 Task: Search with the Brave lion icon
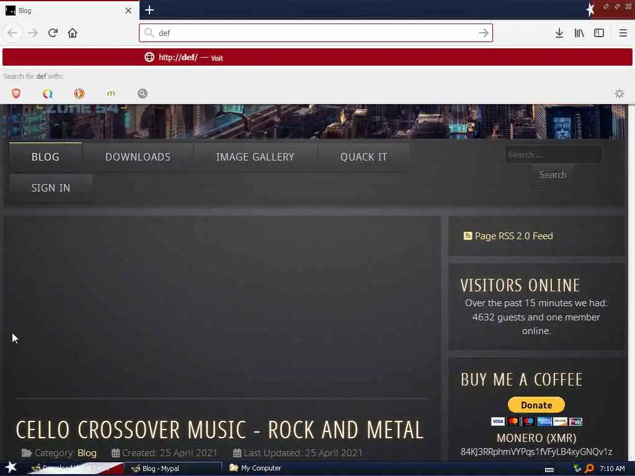click(x=16, y=94)
